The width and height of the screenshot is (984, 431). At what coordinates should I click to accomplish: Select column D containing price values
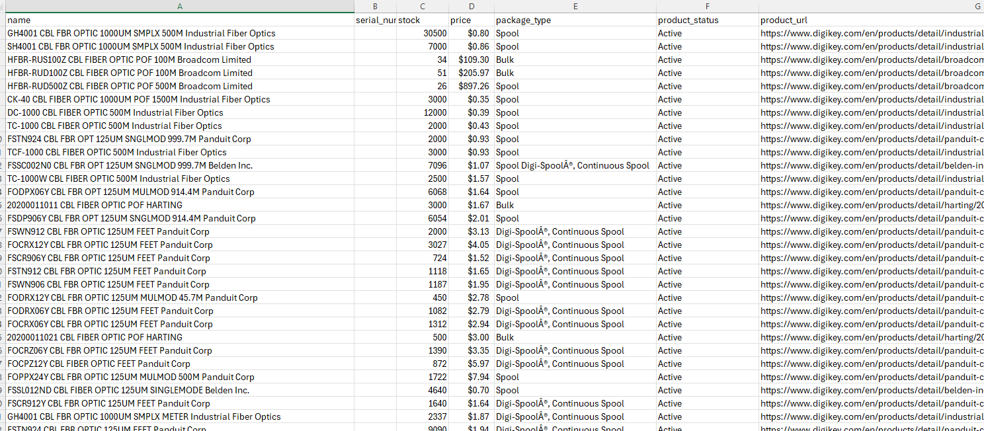tap(471, 7)
